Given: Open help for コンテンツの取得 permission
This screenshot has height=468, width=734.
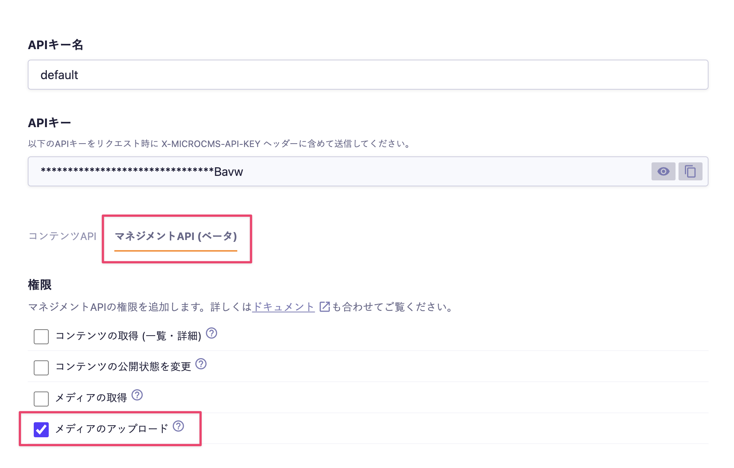Looking at the screenshot, I should click(x=211, y=333).
